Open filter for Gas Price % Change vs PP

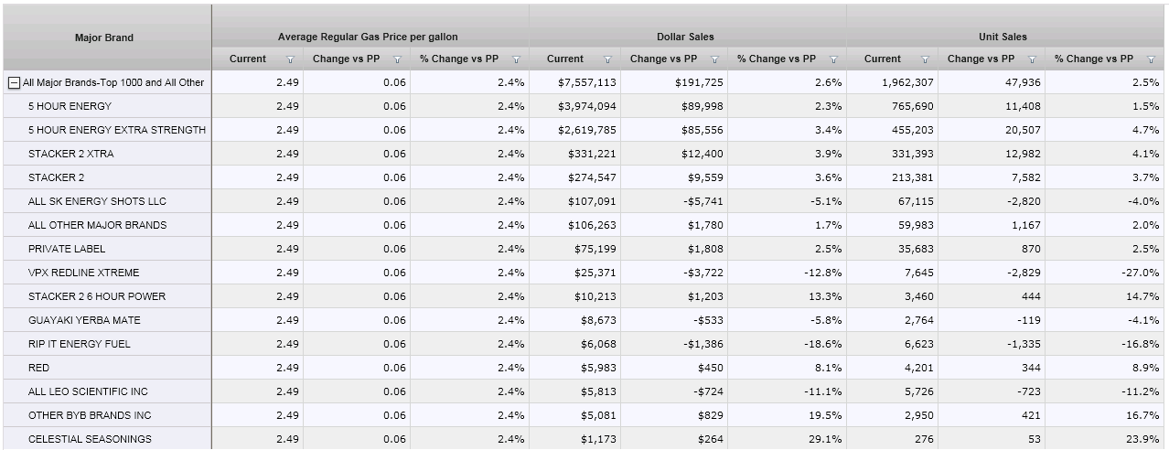pyautogui.click(x=516, y=59)
